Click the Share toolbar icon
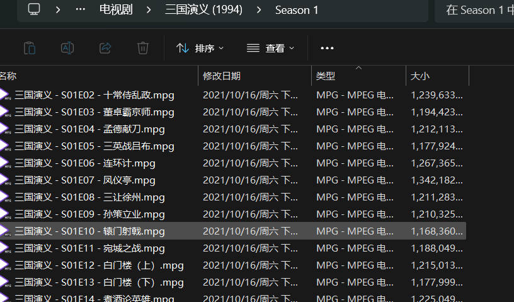The width and height of the screenshot is (514, 302). tap(105, 49)
